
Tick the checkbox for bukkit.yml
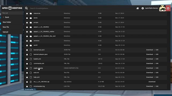[27, 59]
